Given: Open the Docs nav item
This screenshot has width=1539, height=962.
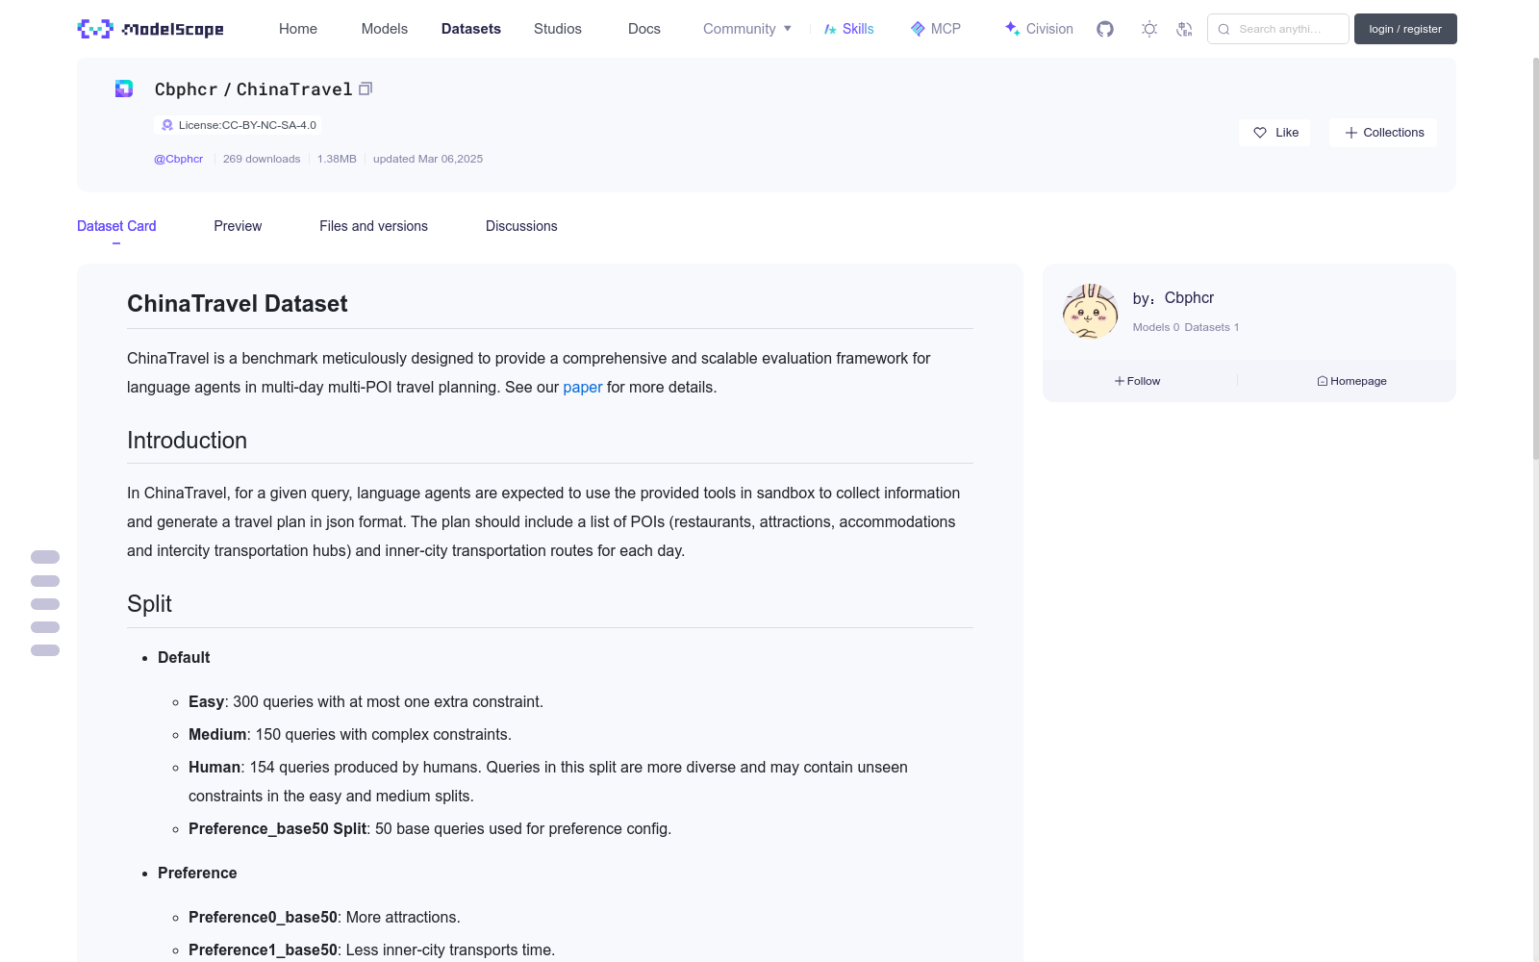Looking at the screenshot, I should click(x=644, y=29).
